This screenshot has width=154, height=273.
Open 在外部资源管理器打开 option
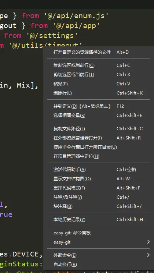98,138
